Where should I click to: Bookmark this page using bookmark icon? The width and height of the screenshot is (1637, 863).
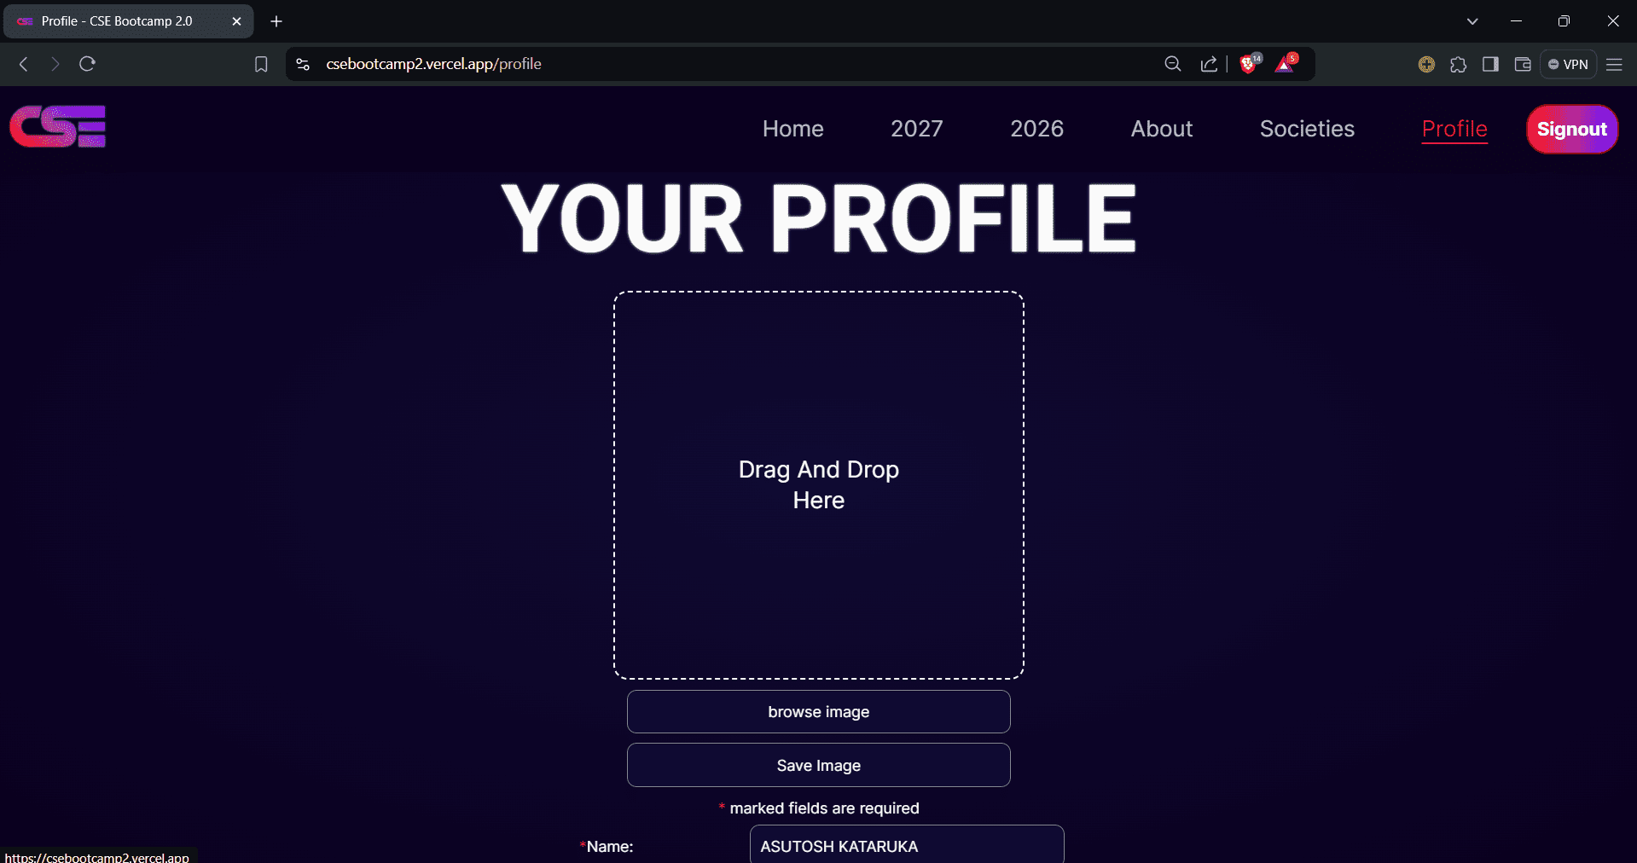[x=261, y=64]
